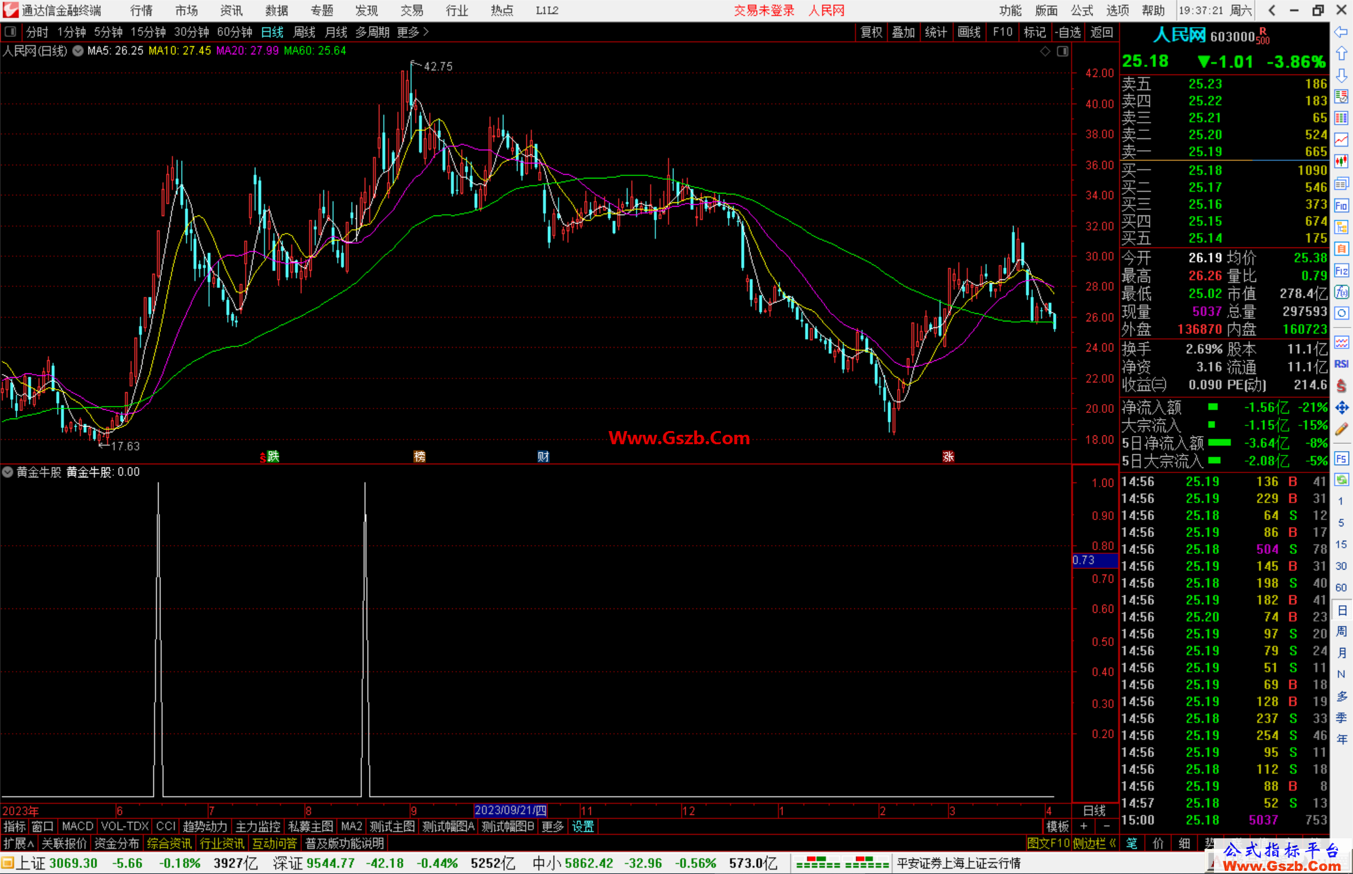Expand the 更多 period options
This screenshot has height=874, width=1353.
point(413,32)
